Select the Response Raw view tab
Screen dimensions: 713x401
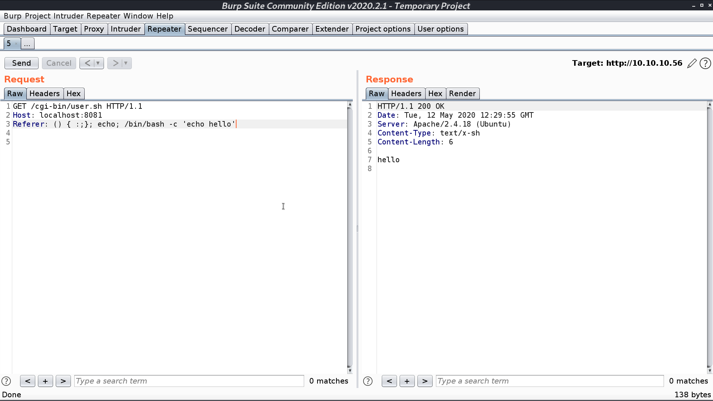tap(377, 94)
